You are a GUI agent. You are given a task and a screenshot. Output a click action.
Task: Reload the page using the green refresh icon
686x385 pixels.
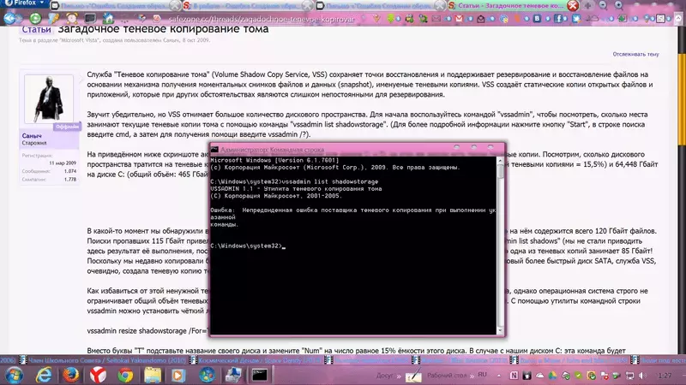[x=35, y=18]
